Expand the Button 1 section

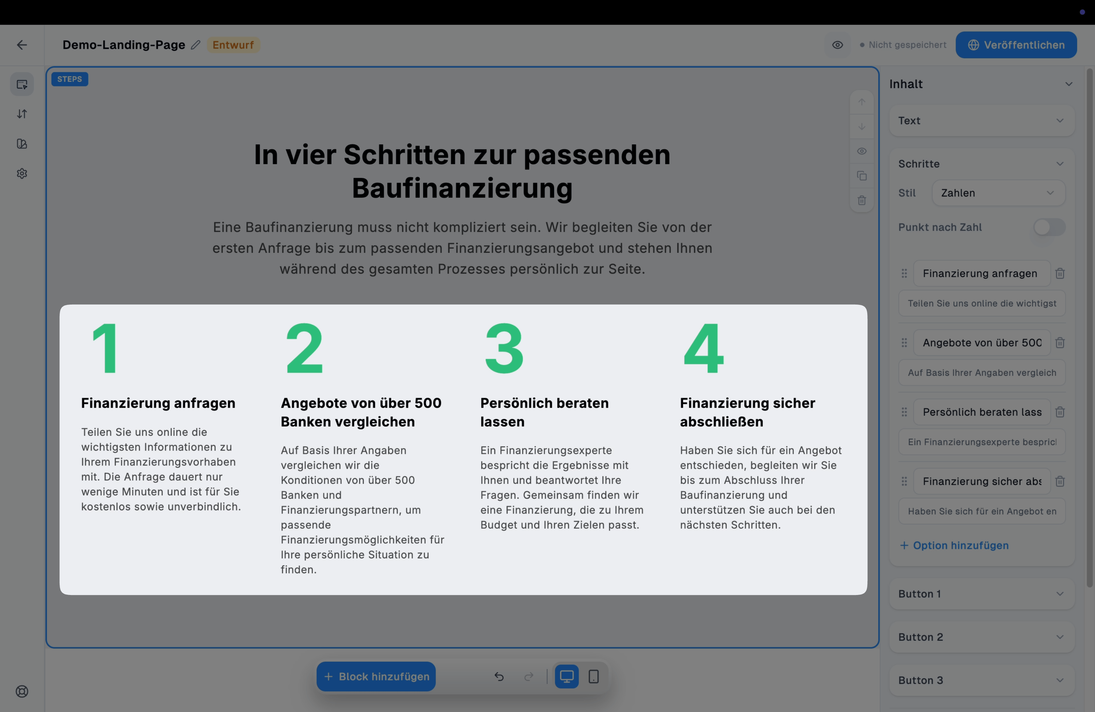click(982, 594)
